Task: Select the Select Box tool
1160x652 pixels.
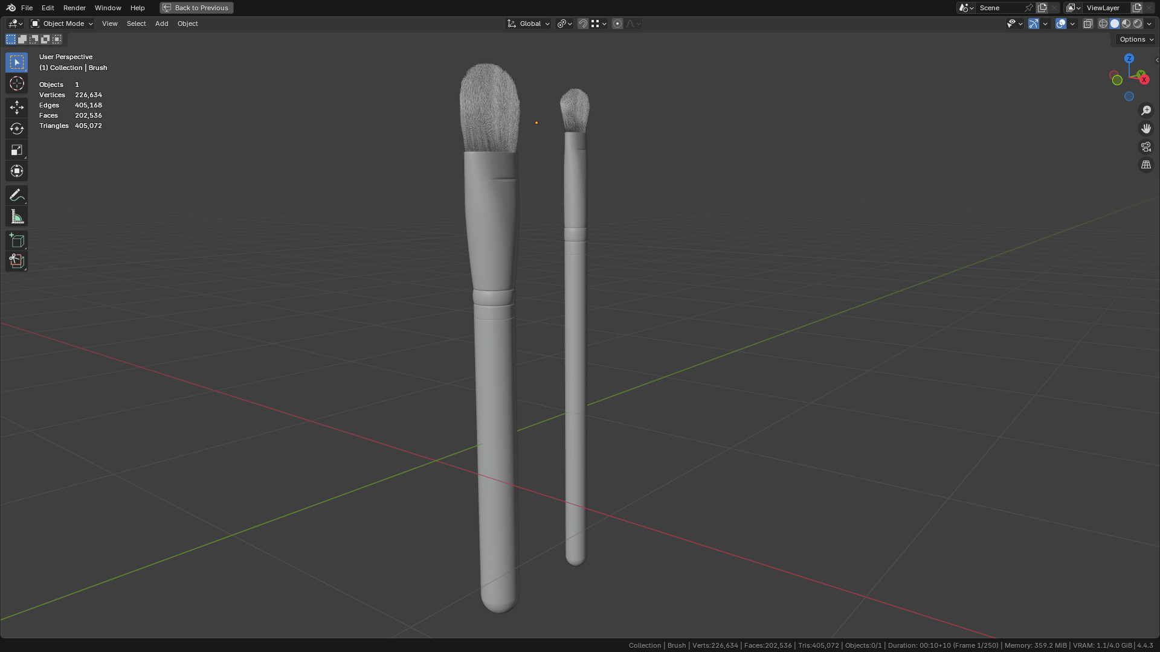Action: pos(16,63)
